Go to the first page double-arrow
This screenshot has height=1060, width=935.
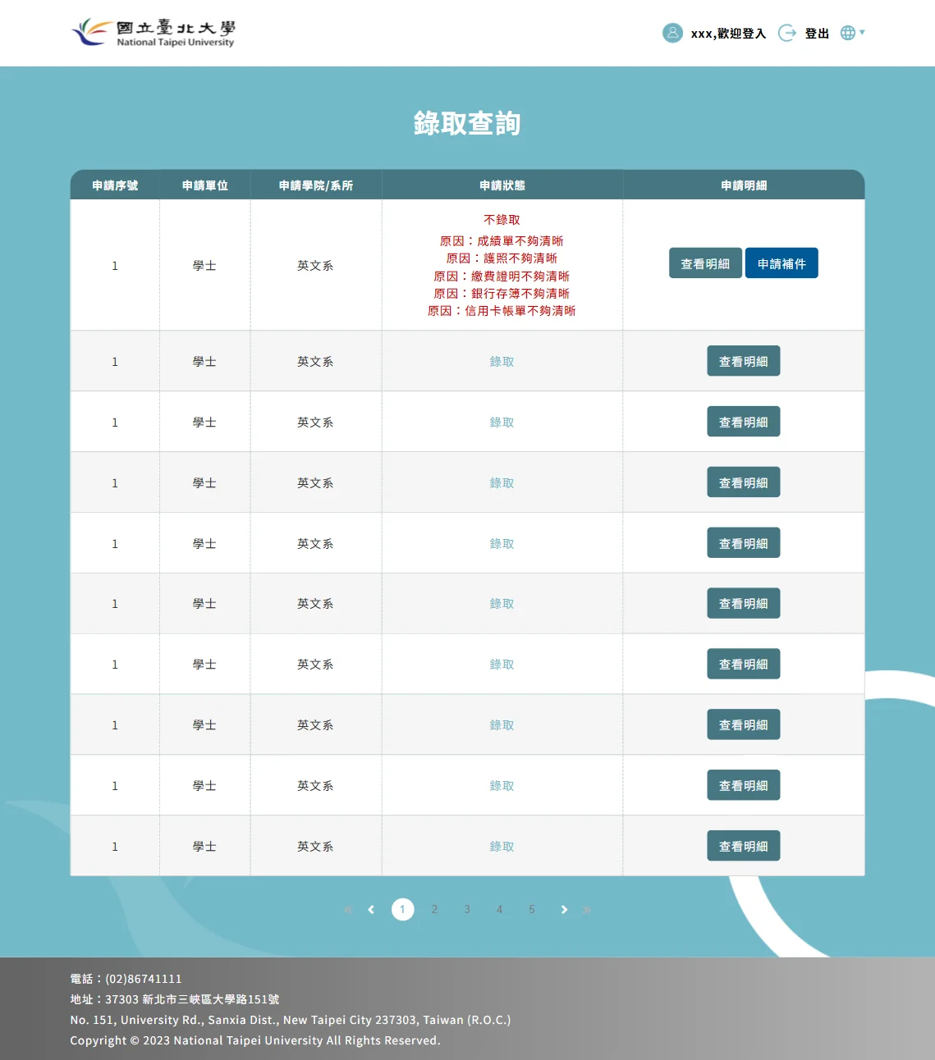[348, 910]
